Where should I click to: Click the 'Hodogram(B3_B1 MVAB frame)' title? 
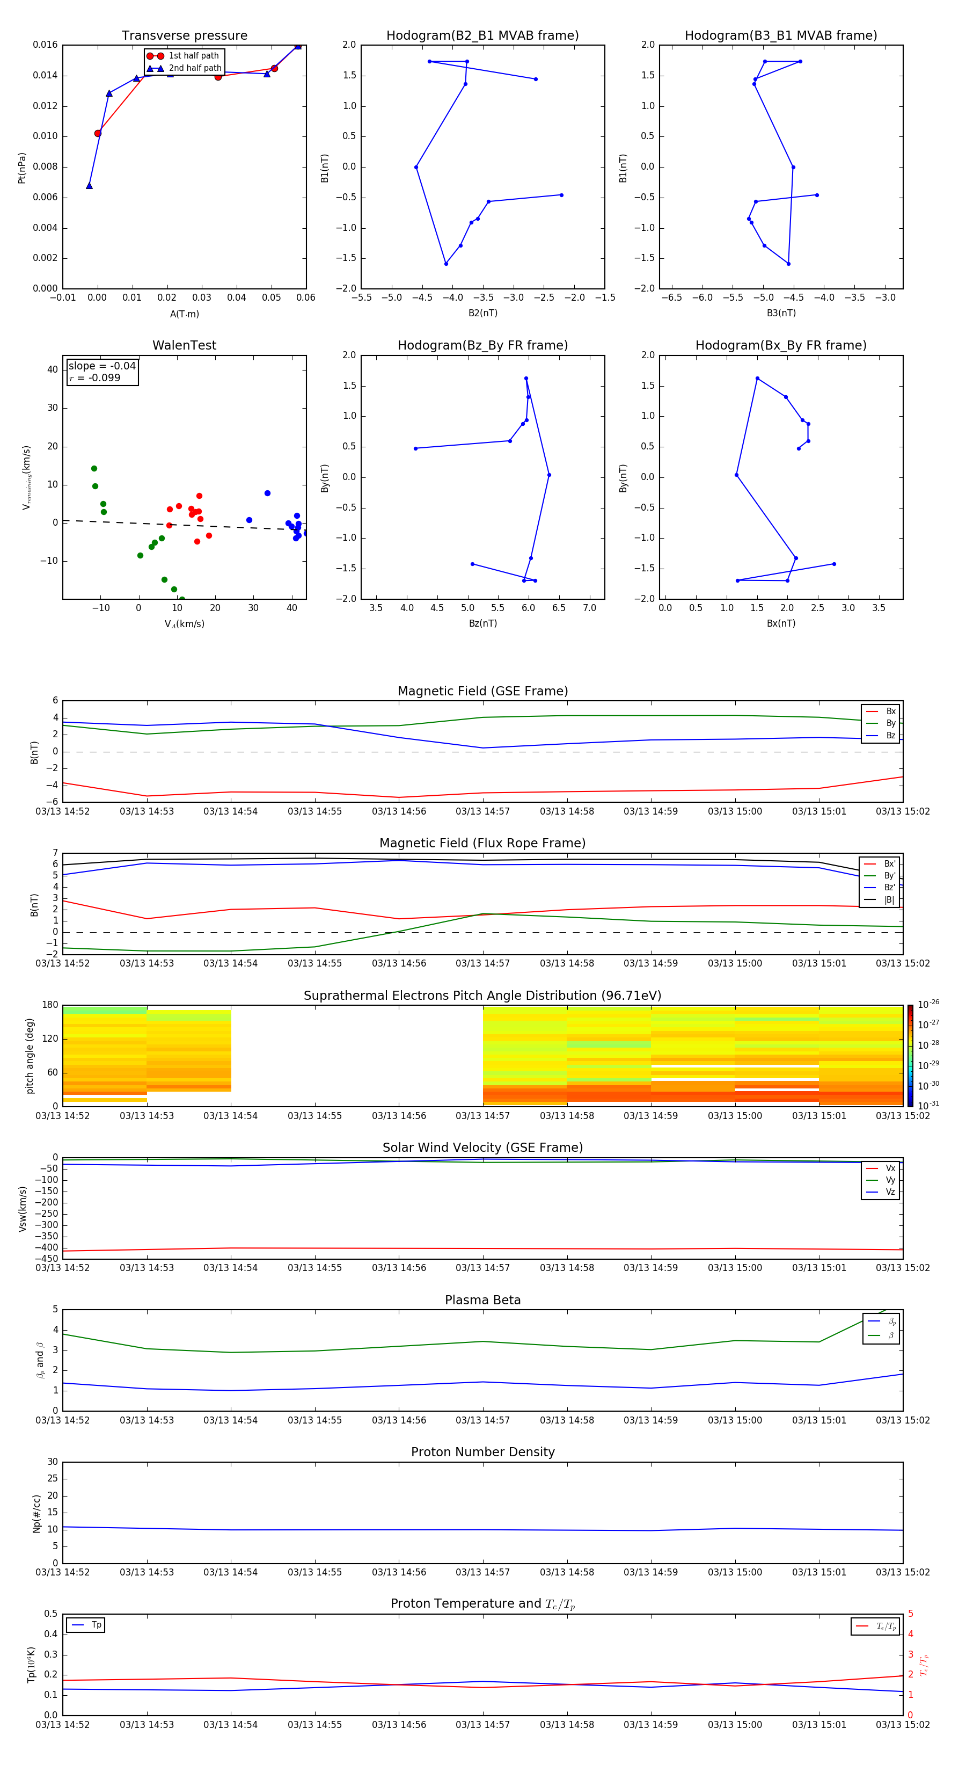pyautogui.click(x=781, y=36)
